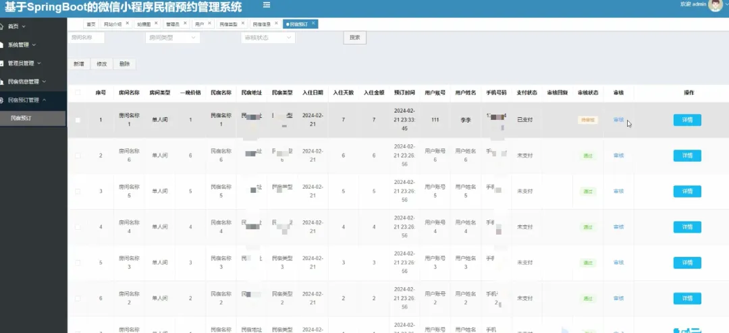Screen dimensions: 729x333
Task: Check the checkbox for row 2 房间名称6
Action: point(78,156)
